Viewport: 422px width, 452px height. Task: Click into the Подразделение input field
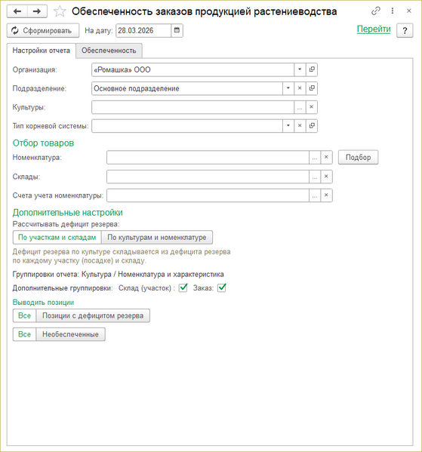[187, 88]
